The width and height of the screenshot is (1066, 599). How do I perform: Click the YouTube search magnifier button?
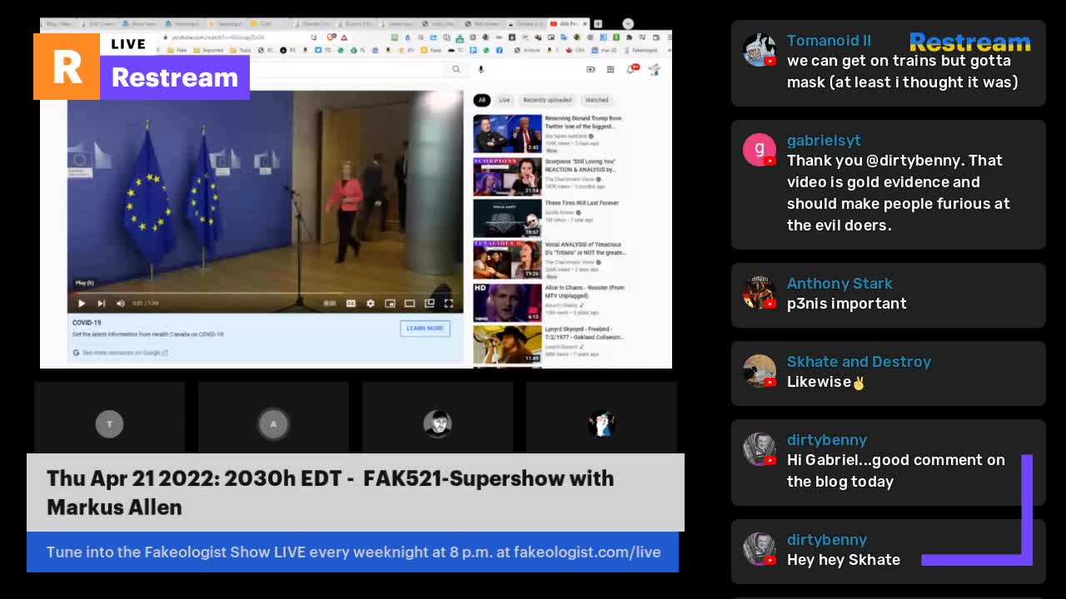coord(456,70)
